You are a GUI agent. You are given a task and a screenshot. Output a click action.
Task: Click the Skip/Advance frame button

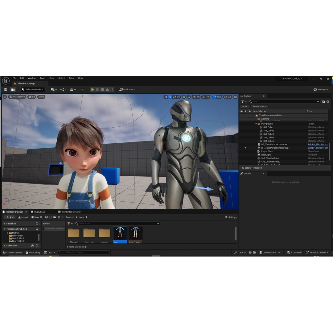point(98,90)
